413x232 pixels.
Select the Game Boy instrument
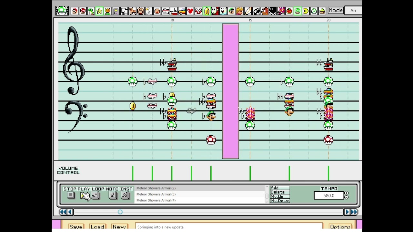click(x=116, y=11)
